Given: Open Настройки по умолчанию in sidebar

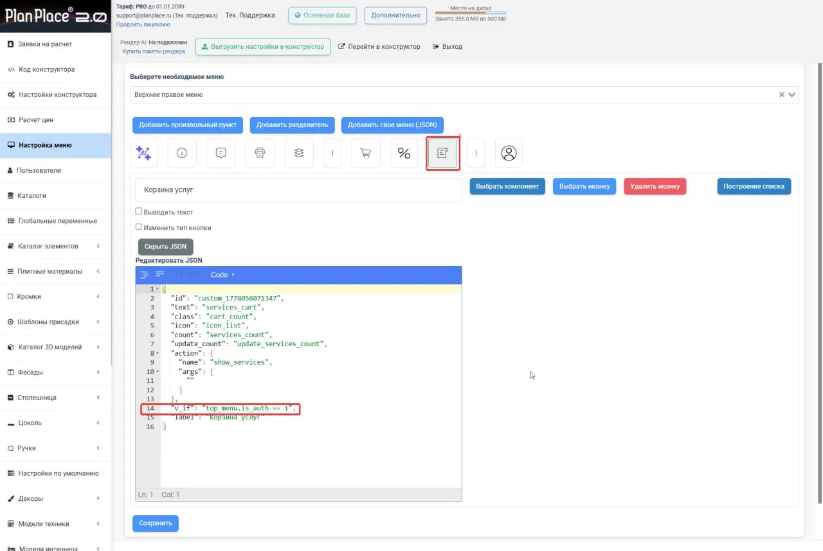Looking at the screenshot, I should pos(55,473).
